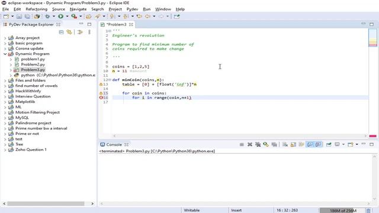Expand the Files and folders project
379x213 pixels.
[5, 80]
